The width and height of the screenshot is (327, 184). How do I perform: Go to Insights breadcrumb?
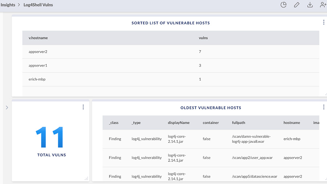pos(8,5)
